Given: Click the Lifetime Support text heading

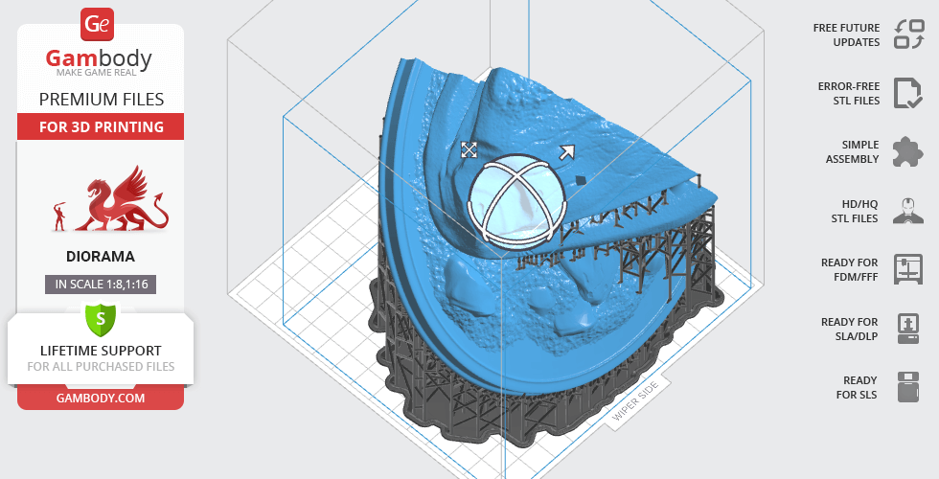Looking at the screenshot, I should coord(101,351).
